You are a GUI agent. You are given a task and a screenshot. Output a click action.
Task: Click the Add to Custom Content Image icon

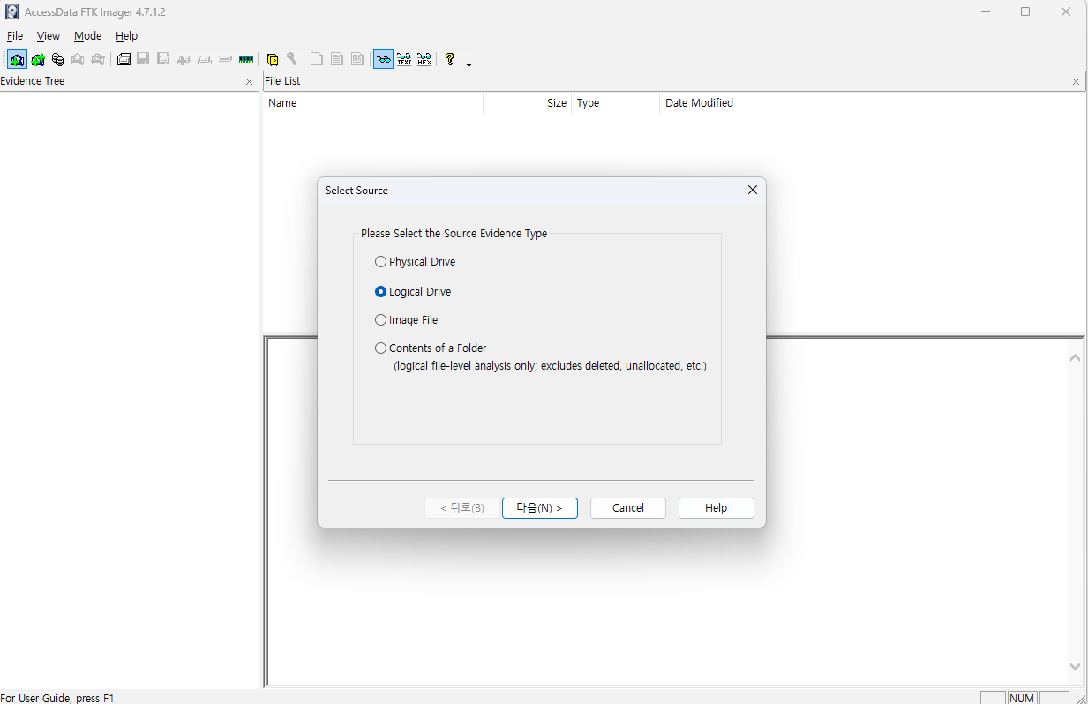tap(184, 59)
